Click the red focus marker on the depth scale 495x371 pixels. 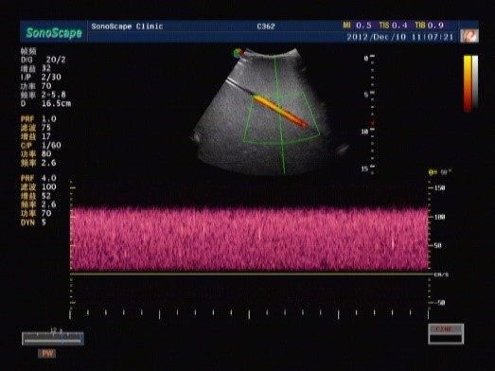coord(373,123)
